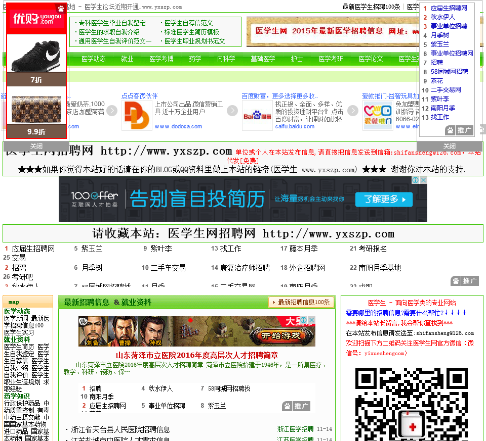Click the info icon on the game ad
The width and height of the screenshot is (486, 441).
(304, 320)
